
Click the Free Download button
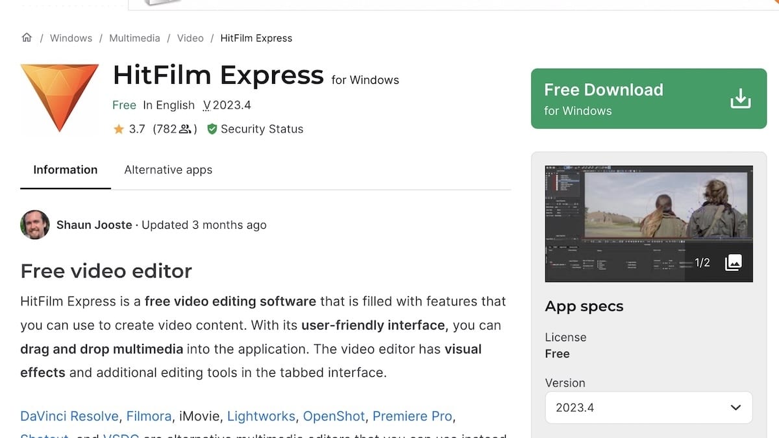649,98
